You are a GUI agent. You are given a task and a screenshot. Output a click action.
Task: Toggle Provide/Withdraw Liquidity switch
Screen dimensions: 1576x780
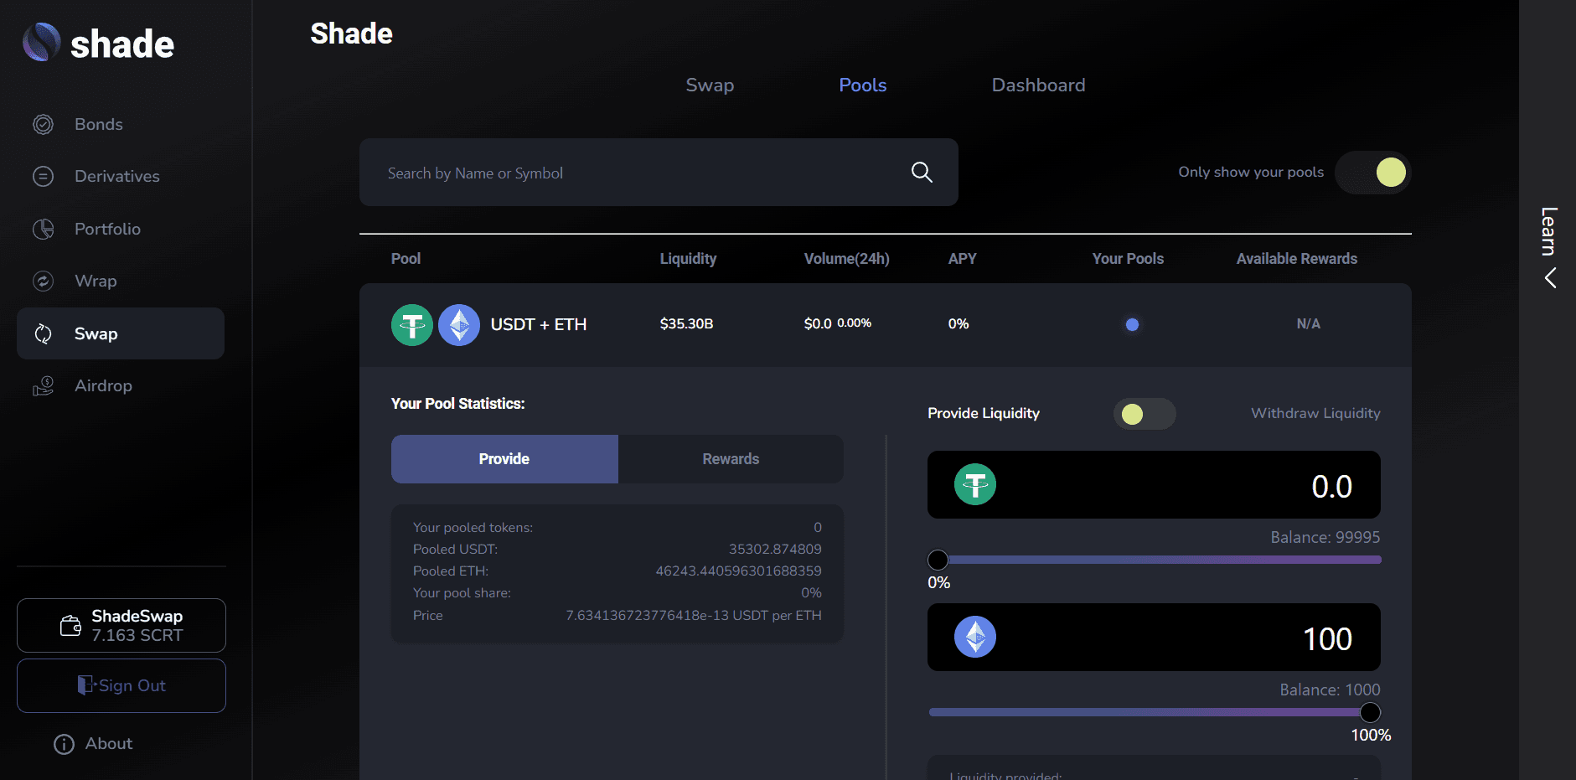pos(1145,414)
